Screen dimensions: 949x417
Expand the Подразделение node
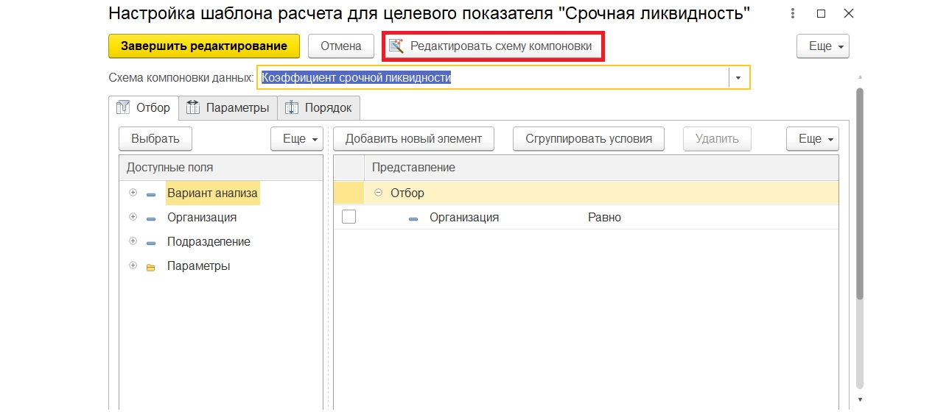[x=133, y=240]
